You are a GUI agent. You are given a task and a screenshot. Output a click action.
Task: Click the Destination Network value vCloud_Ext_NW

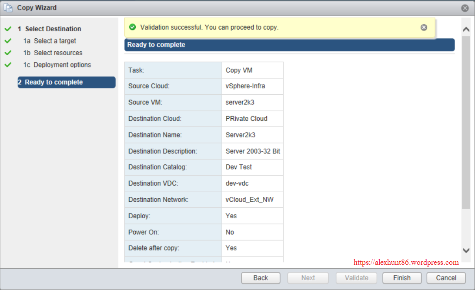pyautogui.click(x=250, y=200)
